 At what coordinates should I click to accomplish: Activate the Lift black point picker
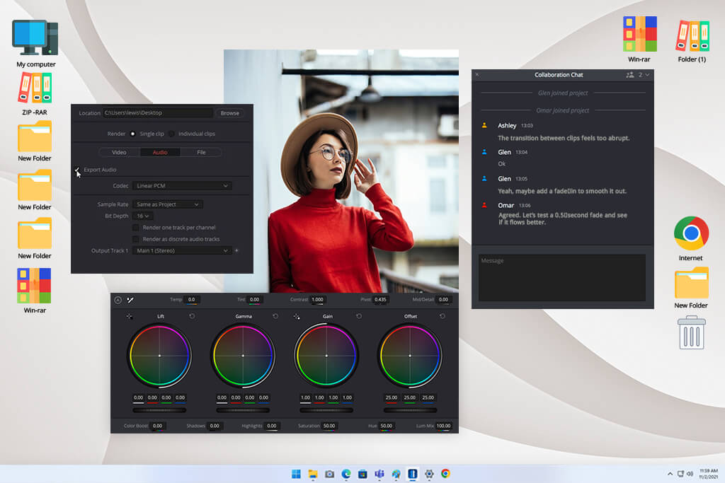pos(129,316)
